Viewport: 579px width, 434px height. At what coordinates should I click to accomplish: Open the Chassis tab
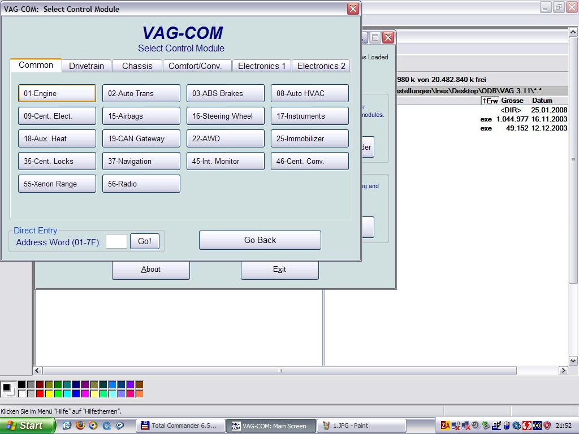coord(137,66)
